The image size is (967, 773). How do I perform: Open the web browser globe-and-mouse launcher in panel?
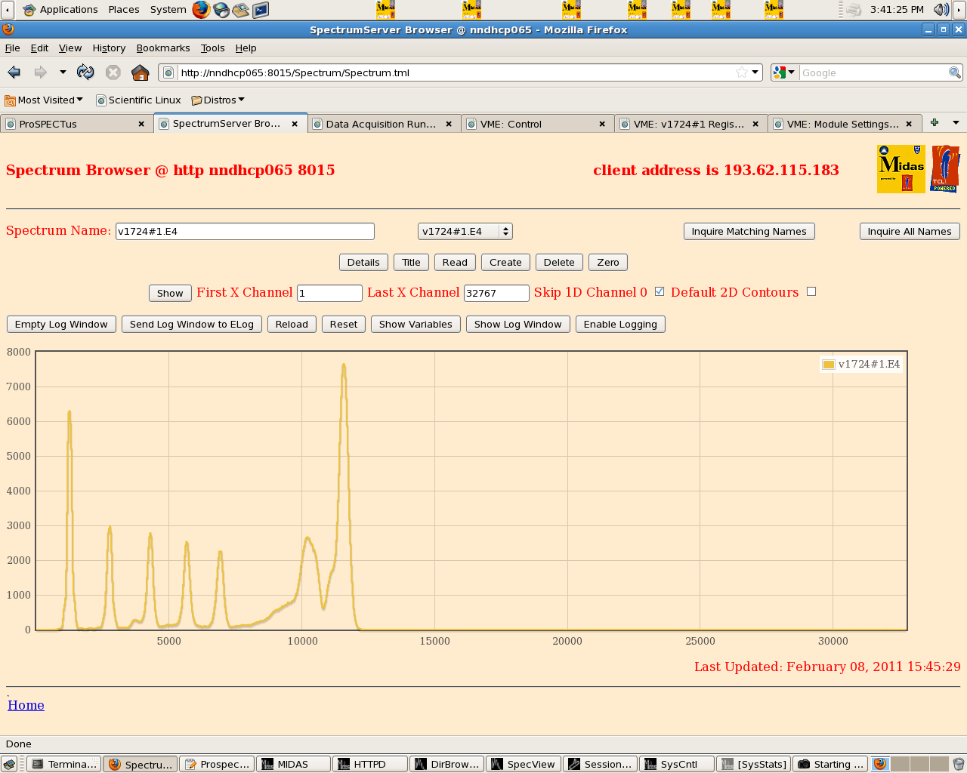click(x=221, y=9)
